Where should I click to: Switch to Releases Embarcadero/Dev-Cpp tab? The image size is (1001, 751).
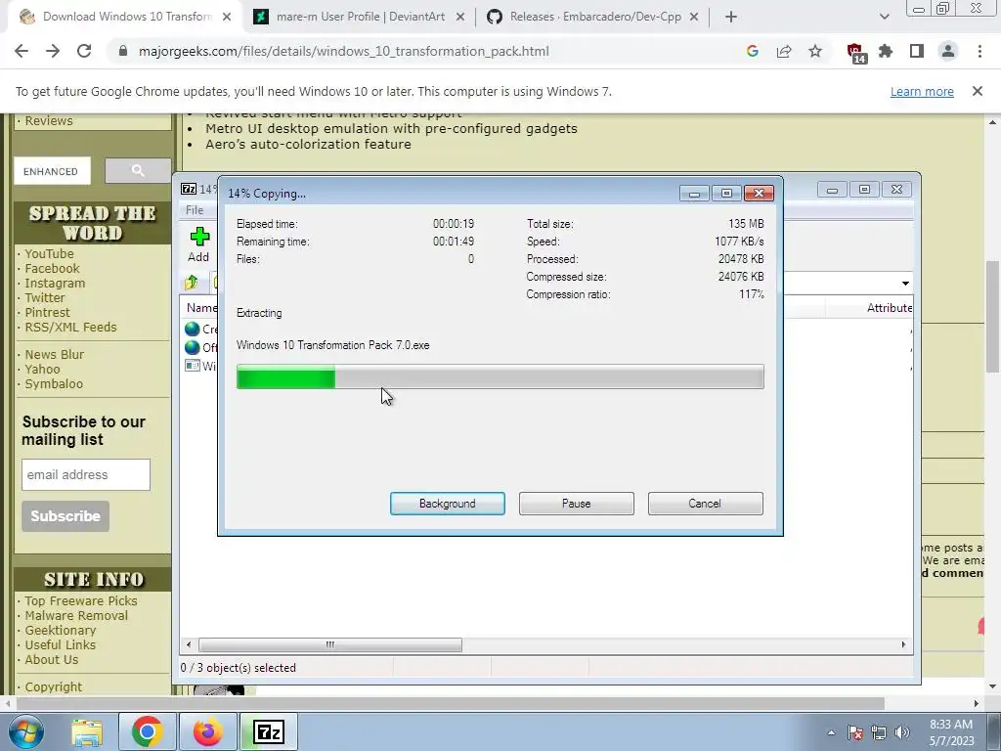pos(593,17)
